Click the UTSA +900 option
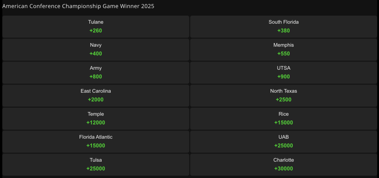The height and width of the screenshot is (178, 379). pyautogui.click(x=283, y=73)
